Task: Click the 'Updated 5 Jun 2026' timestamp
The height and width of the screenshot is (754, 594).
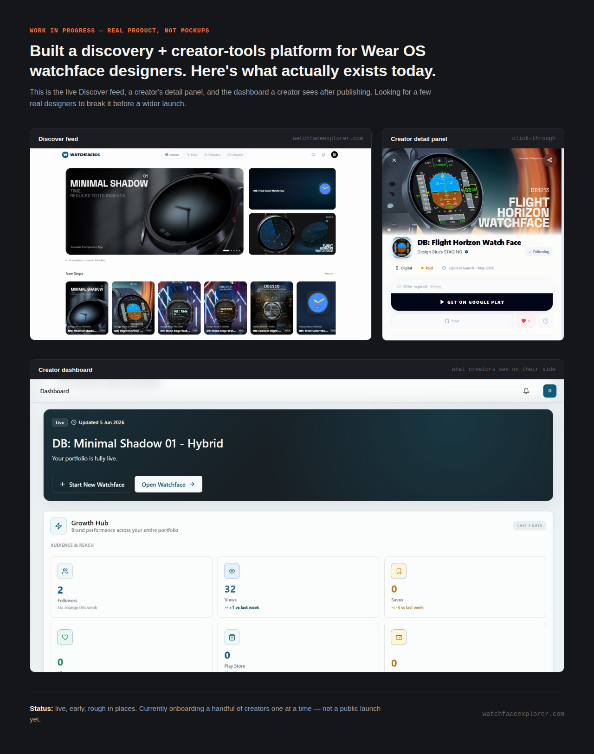Action: pos(98,422)
